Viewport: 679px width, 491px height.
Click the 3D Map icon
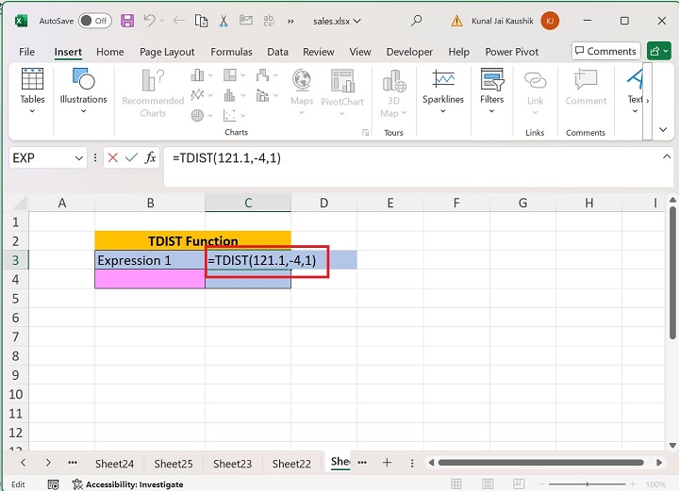coord(393,81)
